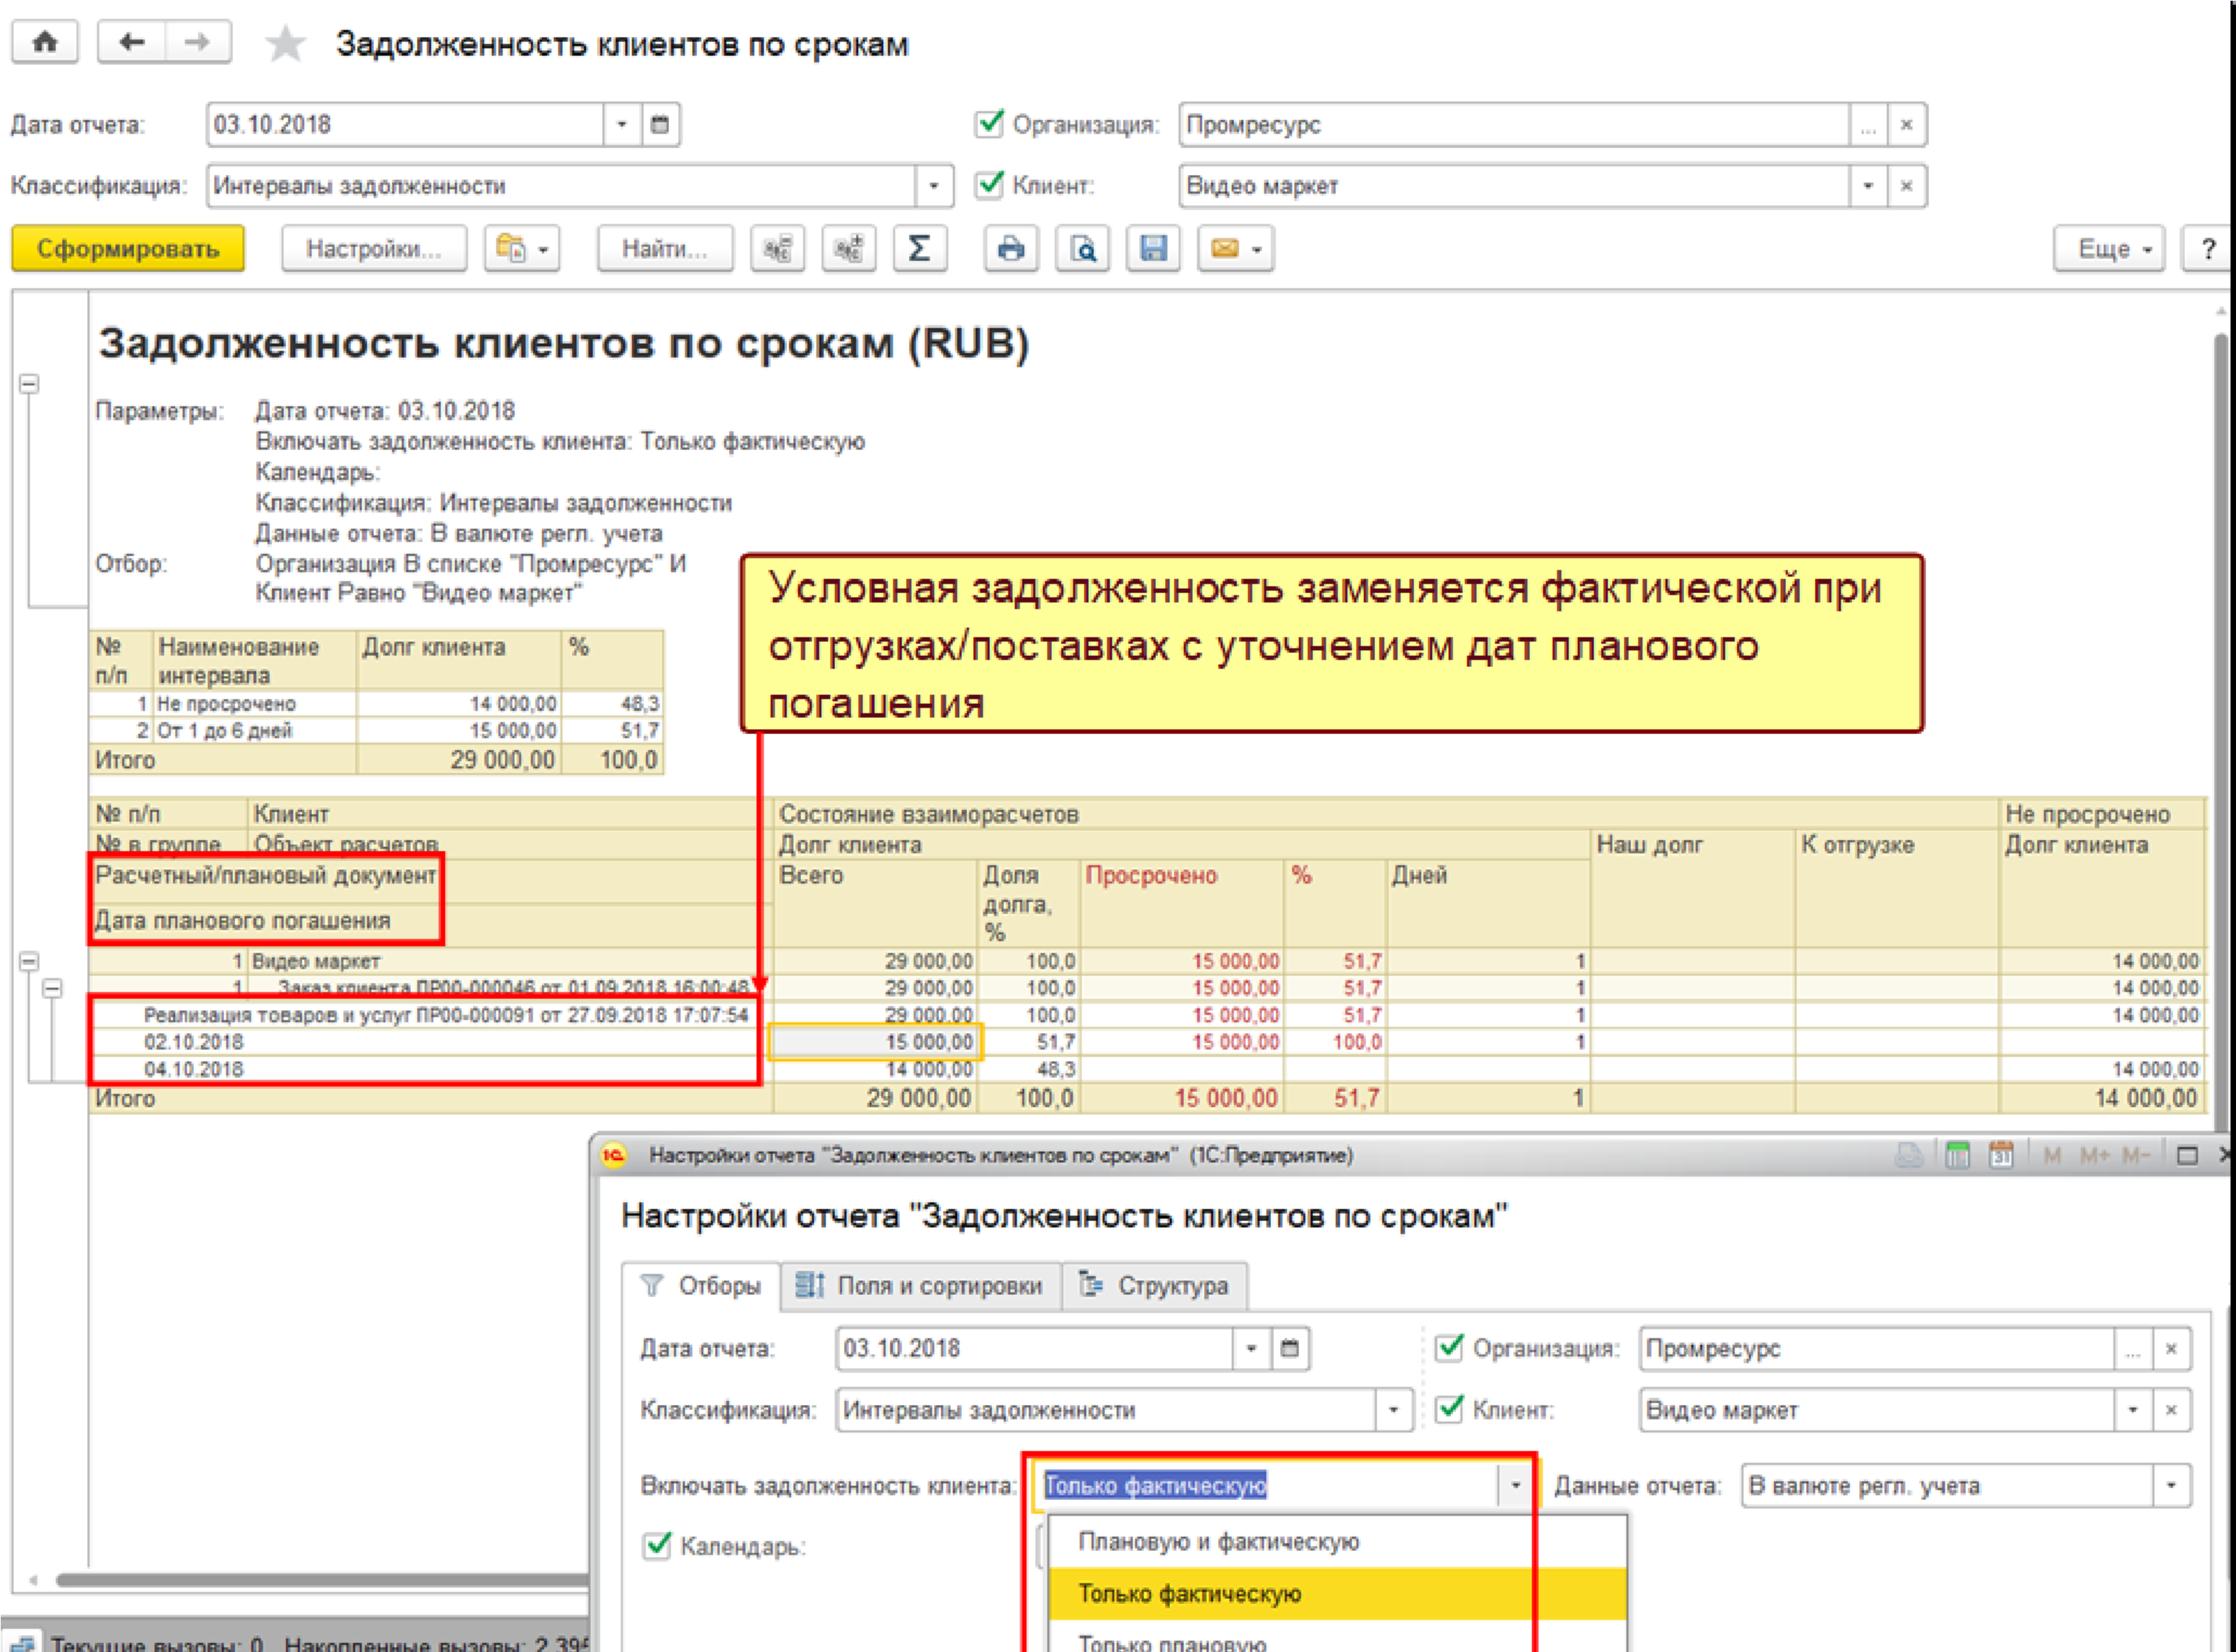
Task: Open calendar picker next to Дата отчета
Action: pyautogui.click(x=660, y=125)
